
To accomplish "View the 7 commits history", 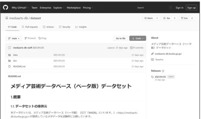I will (137, 48).
